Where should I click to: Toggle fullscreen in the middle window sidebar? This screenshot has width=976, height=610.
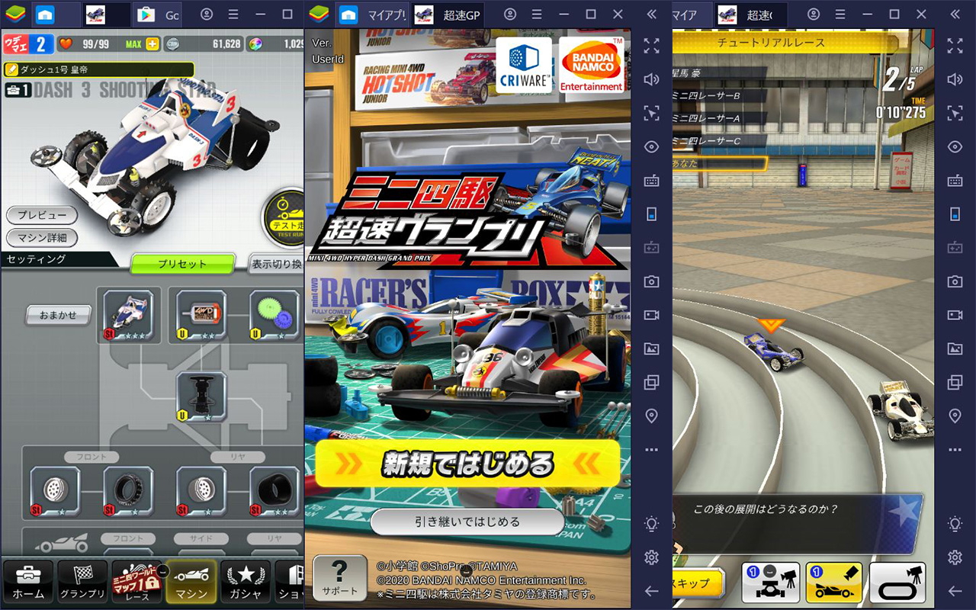[651, 46]
